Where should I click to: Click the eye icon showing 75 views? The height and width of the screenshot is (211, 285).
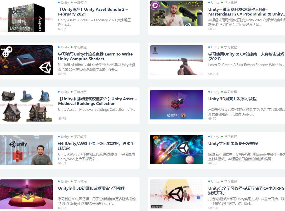click(x=60, y=118)
